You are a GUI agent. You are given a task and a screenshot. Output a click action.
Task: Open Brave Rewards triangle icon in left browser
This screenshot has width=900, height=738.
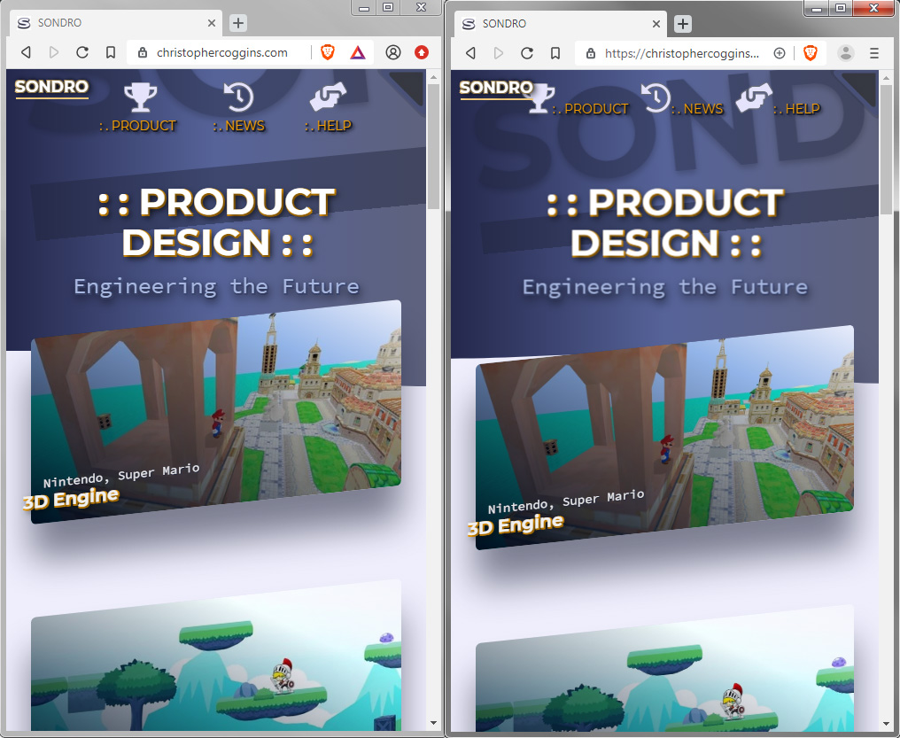tap(356, 52)
